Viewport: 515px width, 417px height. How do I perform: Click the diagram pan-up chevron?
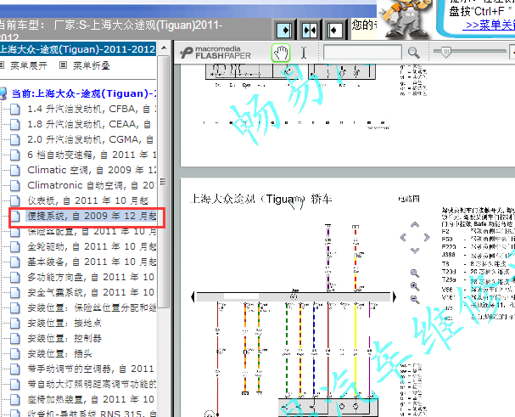point(415,225)
